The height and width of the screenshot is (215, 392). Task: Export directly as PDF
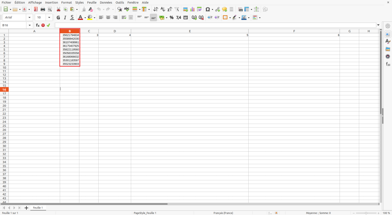pyautogui.click(x=36, y=9)
